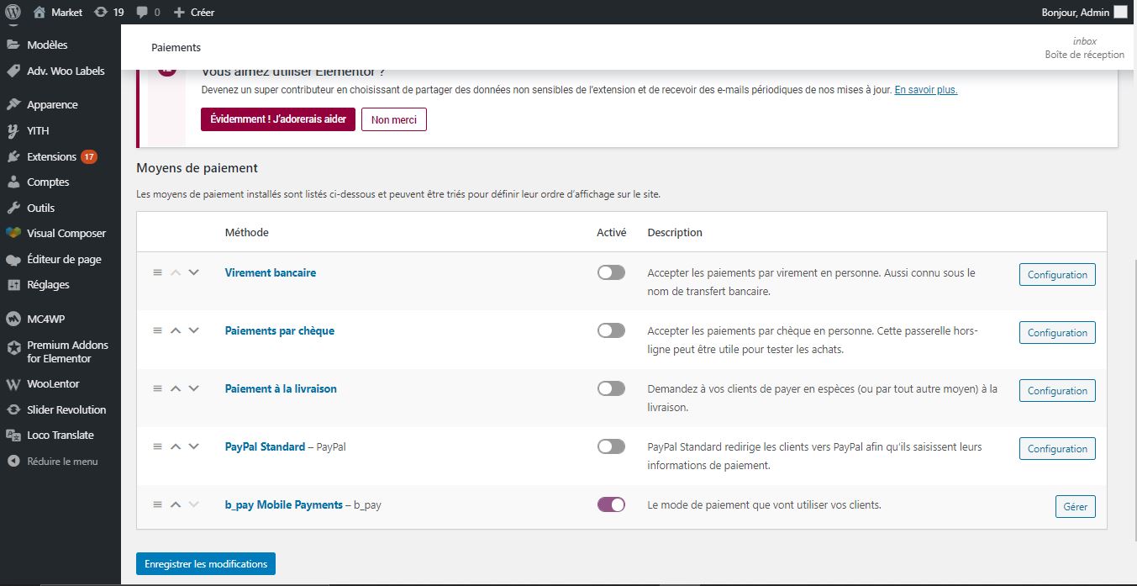Open the comments bubble icon
Image resolution: width=1137 pixels, height=586 pixels.
pos(142,13)
